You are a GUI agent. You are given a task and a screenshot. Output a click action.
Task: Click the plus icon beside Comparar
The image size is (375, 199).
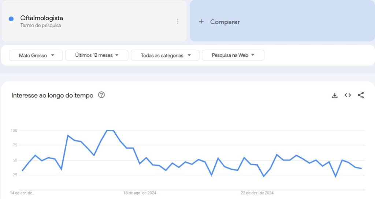click(x=201, y=22)
